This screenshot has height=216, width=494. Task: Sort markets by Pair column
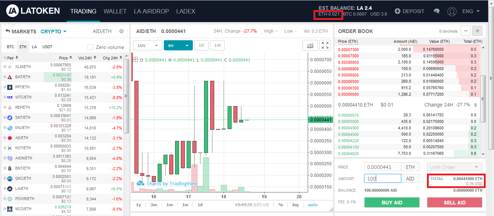tap(13, 58)
